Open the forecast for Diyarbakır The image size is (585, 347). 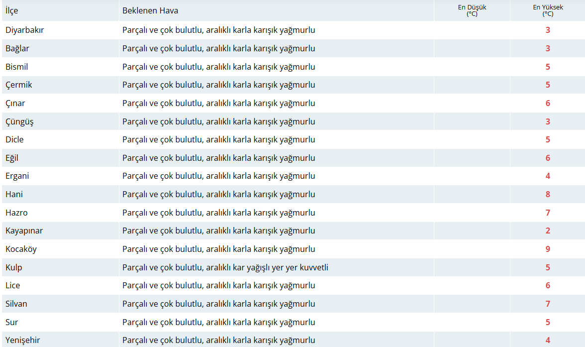pos(25,30)
